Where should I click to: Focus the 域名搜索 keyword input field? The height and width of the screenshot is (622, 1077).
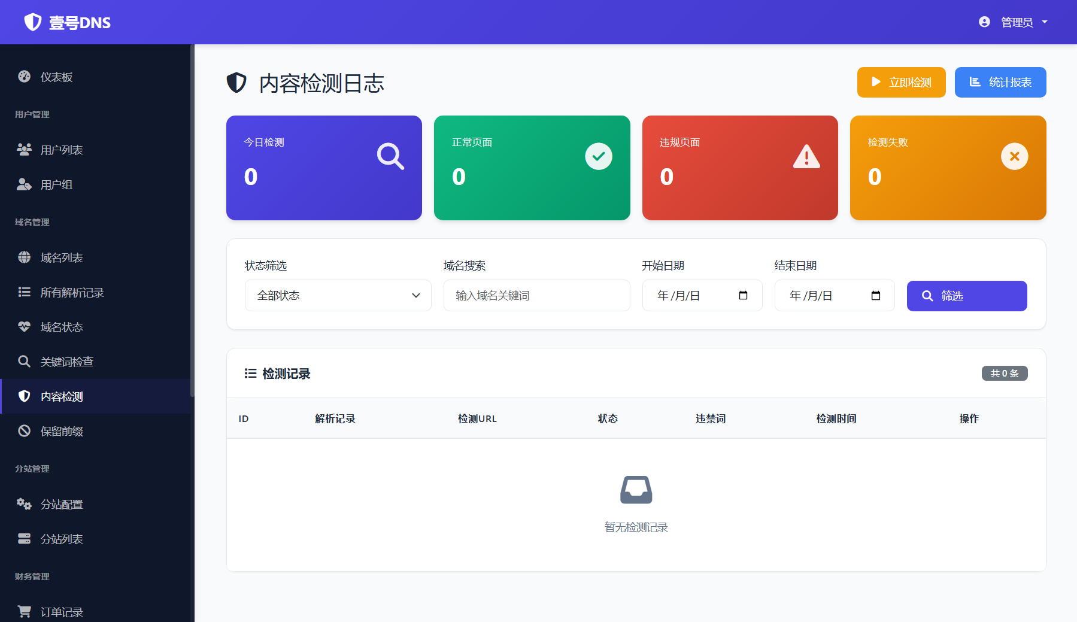536,295
